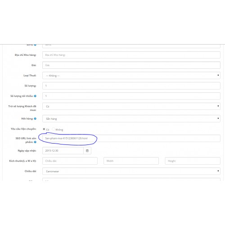Image resolution: width=225 pixels, height=225 pixels.
Task: Change the Chiều dài unit dropdown
Action: click(131, 171)
